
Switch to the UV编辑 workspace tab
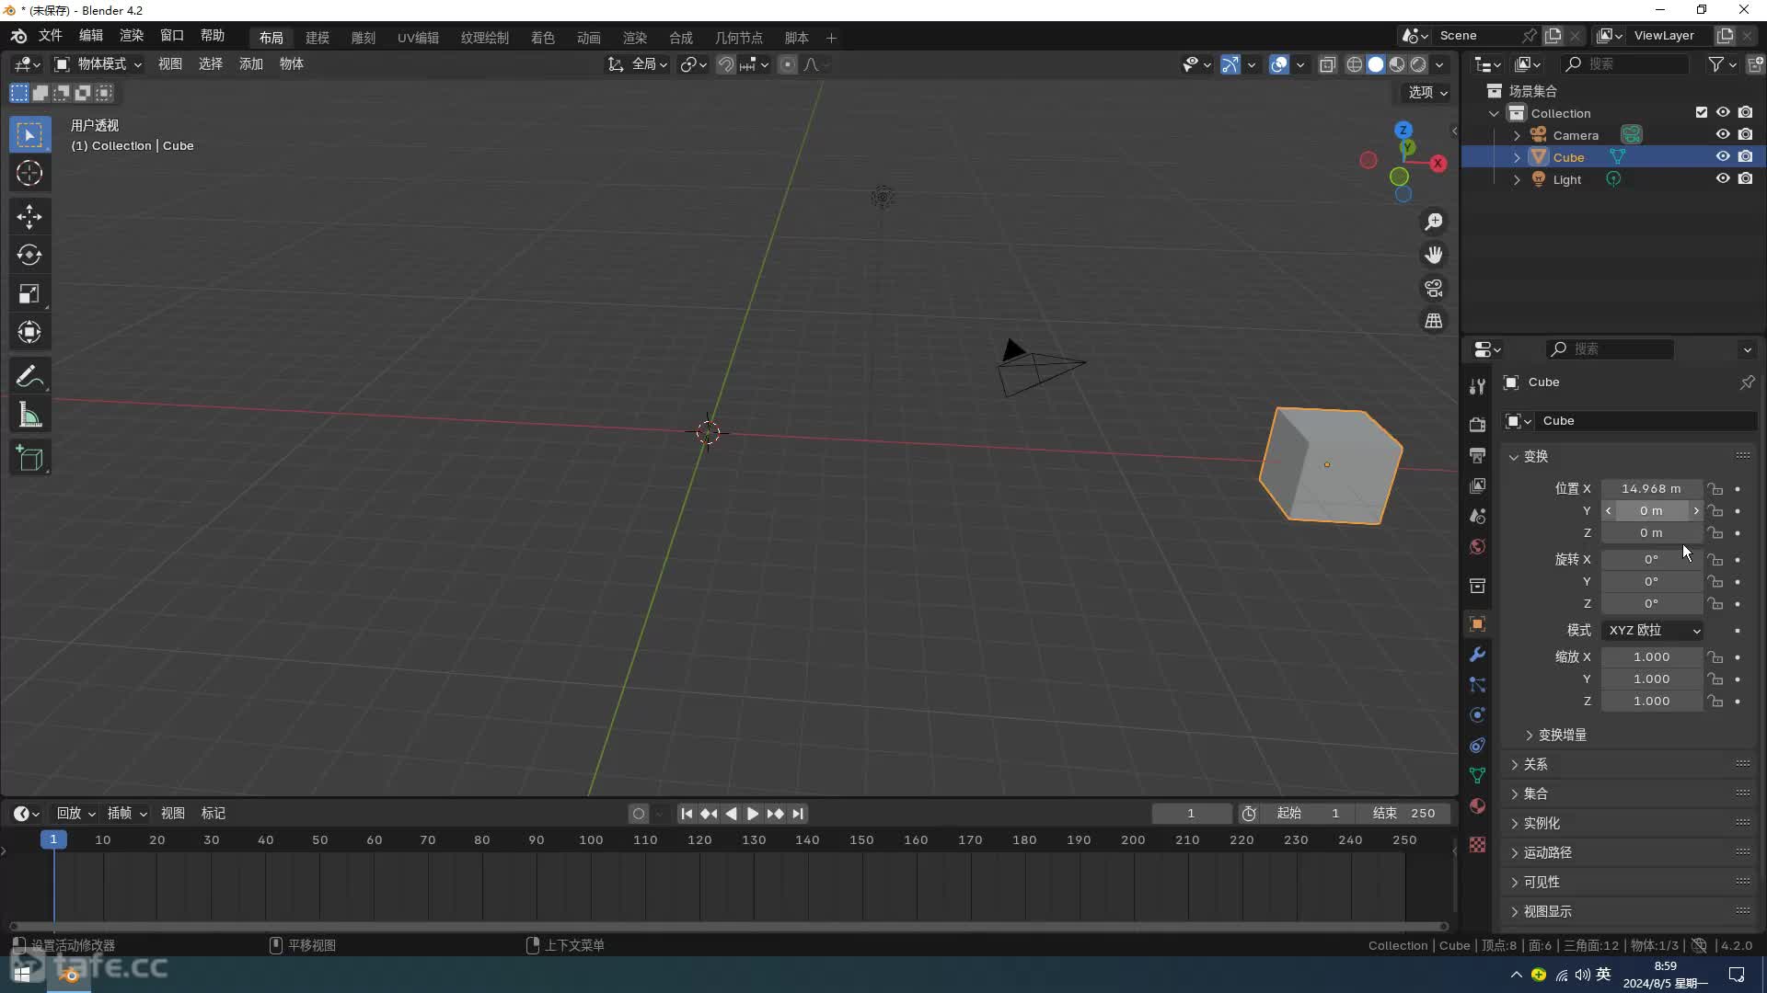tap(418, 38)
